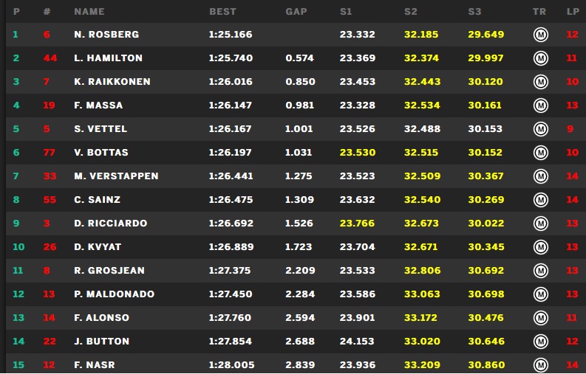
Task: Click Vettel's tyre compound icon
Action: pos(540,129)
